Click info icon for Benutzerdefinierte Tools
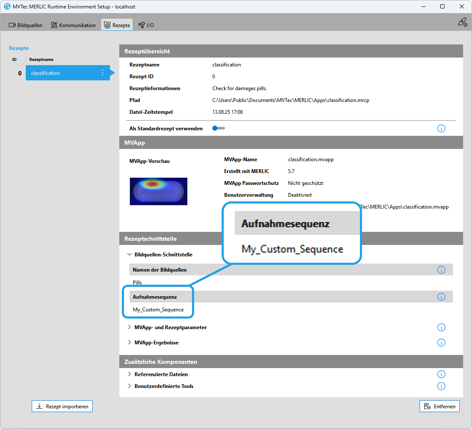 [441, 386]
